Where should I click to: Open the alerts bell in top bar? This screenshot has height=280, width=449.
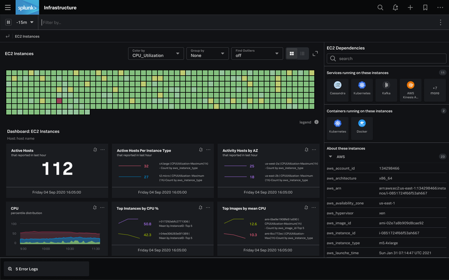(395, 8)
